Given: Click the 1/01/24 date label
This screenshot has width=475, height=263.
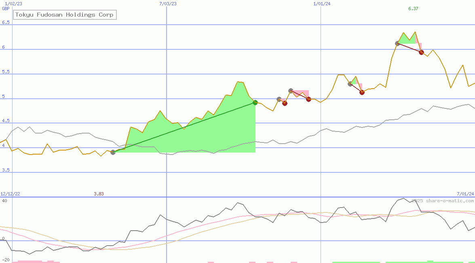Looking at the screenshot, I should point(321,4).
